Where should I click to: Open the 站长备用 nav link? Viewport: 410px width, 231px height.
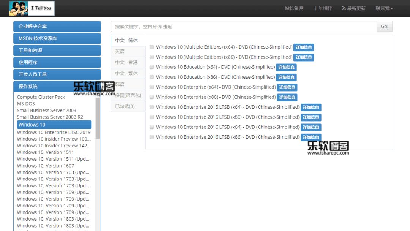[x=294, y=8]
